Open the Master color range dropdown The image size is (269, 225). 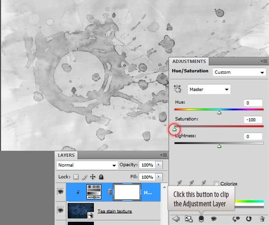[x=209, y=89]
